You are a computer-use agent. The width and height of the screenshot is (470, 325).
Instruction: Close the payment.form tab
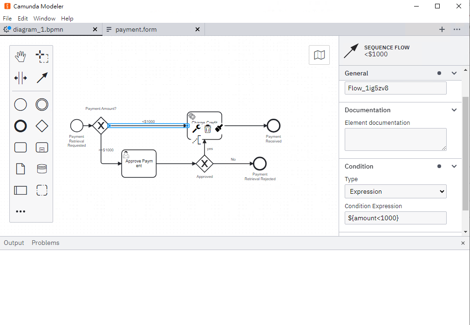click(198, 29)
